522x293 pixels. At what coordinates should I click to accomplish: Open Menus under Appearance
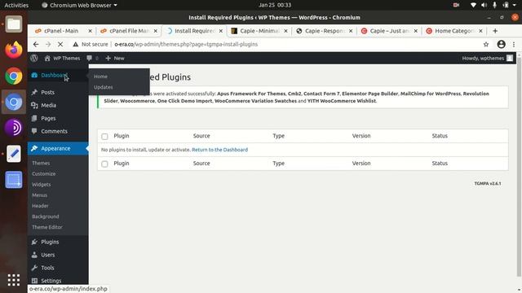pos(39,195)
